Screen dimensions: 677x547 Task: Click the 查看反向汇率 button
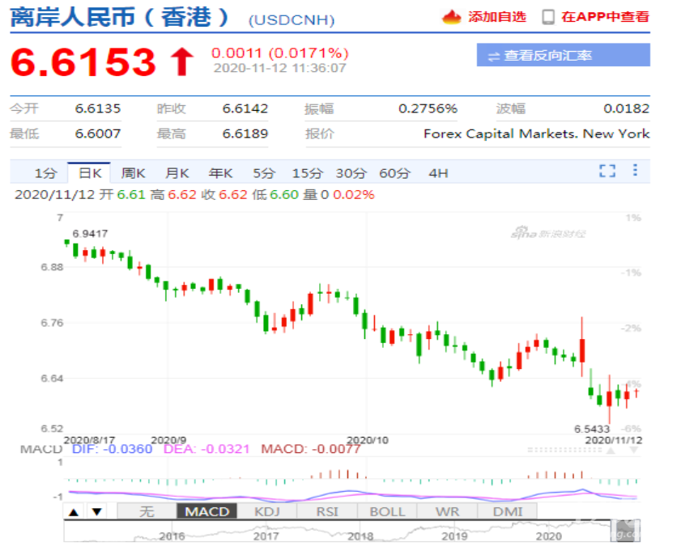[563, 56]
